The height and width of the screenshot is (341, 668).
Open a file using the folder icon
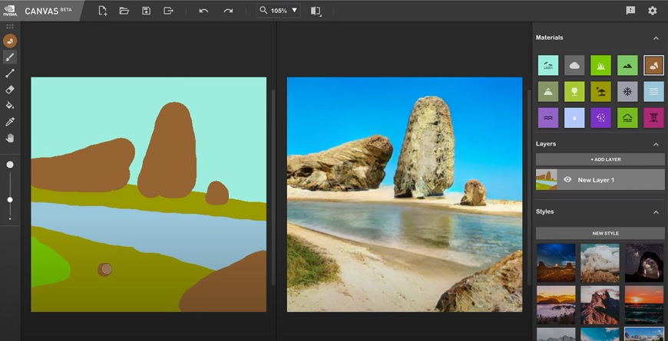pyautogui.click(x=124, y=11)
